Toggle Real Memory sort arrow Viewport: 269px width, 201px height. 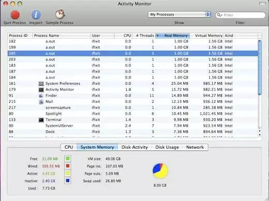click(x=157, y=36)
